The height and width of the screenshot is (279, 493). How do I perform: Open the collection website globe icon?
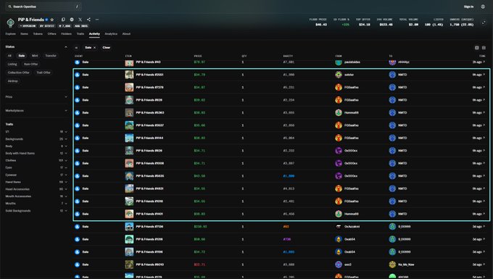tap(72, 20)
